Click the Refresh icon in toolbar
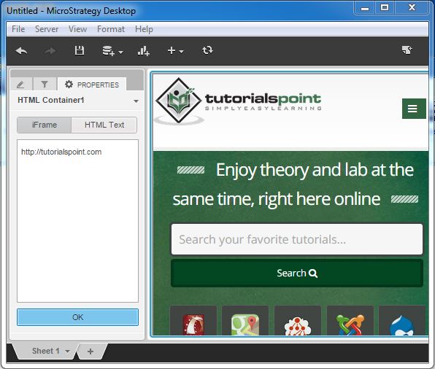This screenshot has height=369, width=435. tap(207, 50)
